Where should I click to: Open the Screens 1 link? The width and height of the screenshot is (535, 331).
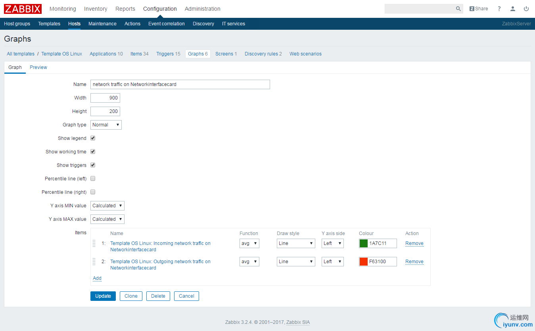point(226,54)
